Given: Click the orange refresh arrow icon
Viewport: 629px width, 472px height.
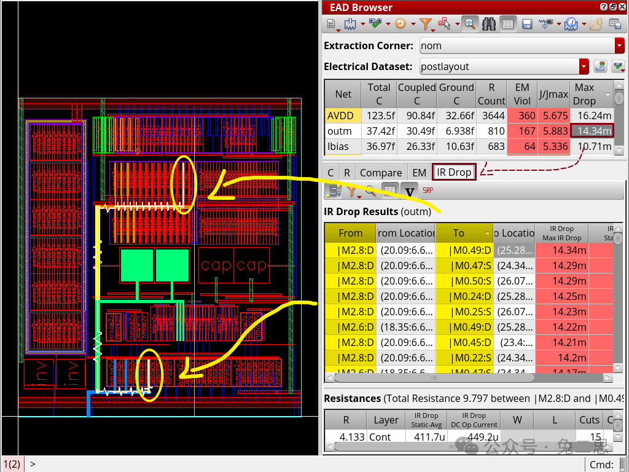Looking at the screenshot, I should (x=400, y=24).
